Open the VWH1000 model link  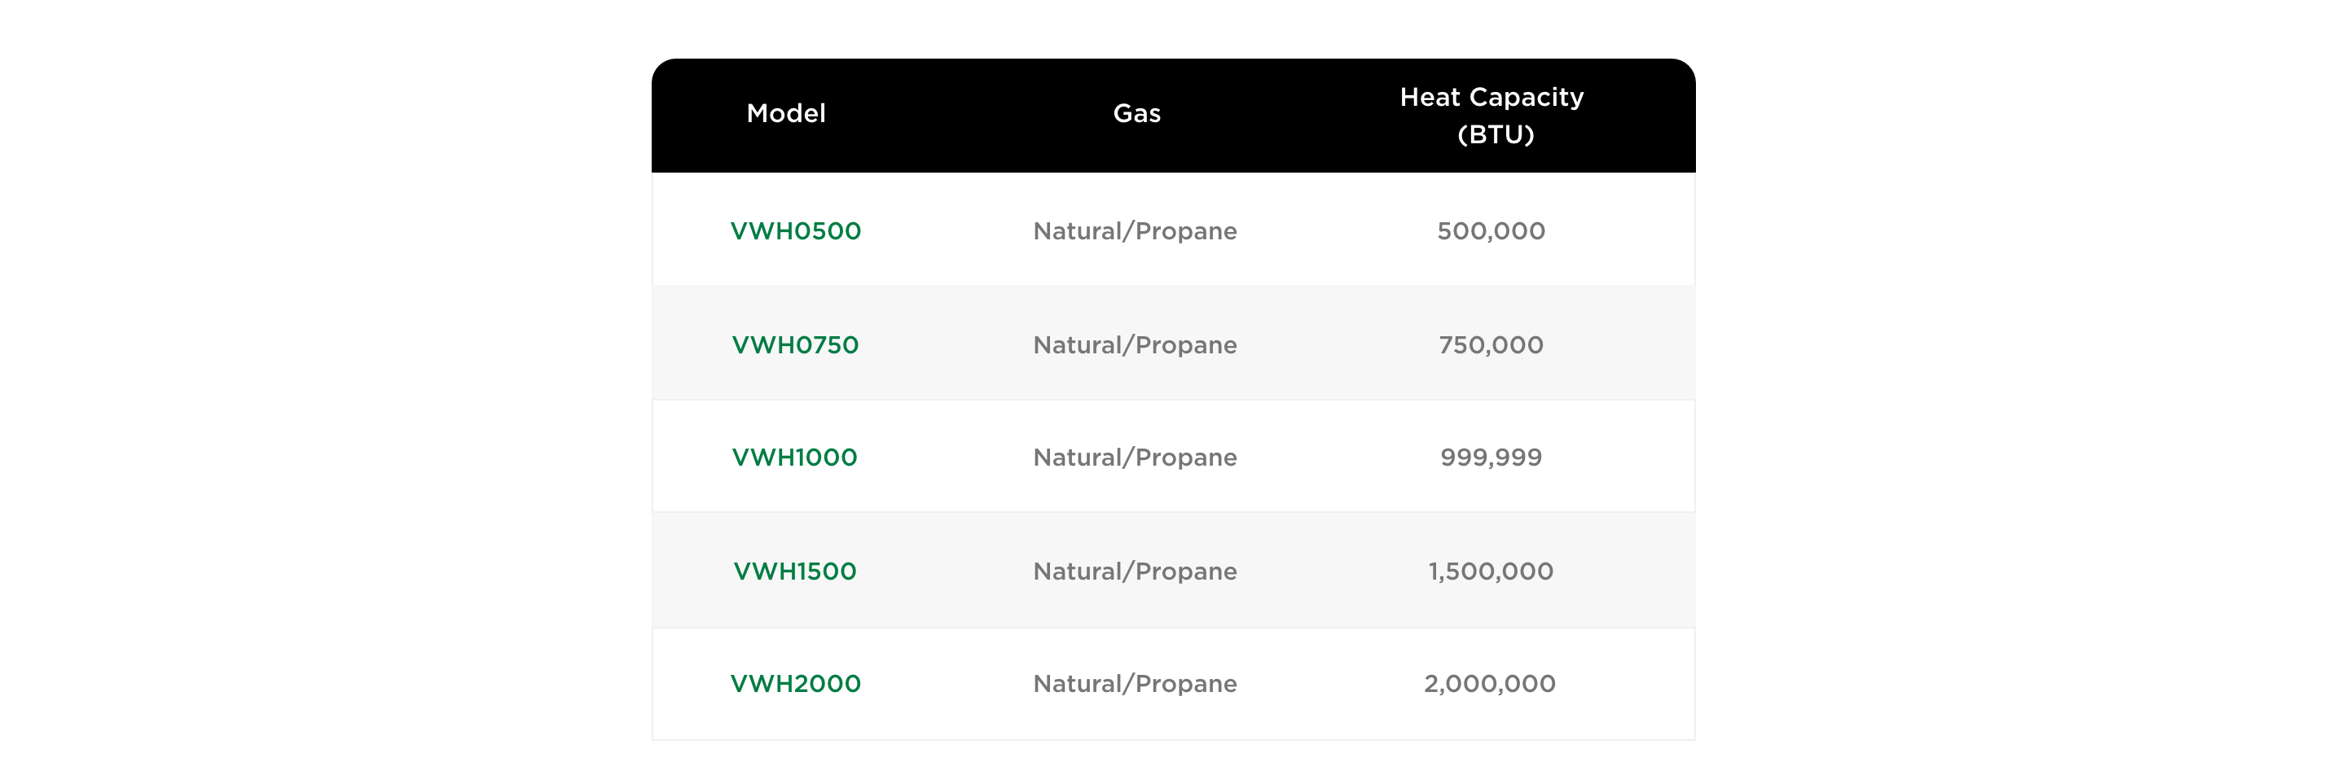(x=795, y=457)
